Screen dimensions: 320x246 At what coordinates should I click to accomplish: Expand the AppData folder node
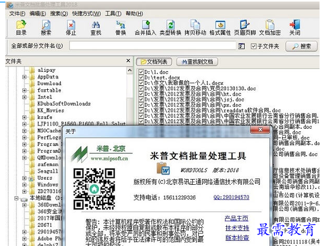[x=24, y=77]
